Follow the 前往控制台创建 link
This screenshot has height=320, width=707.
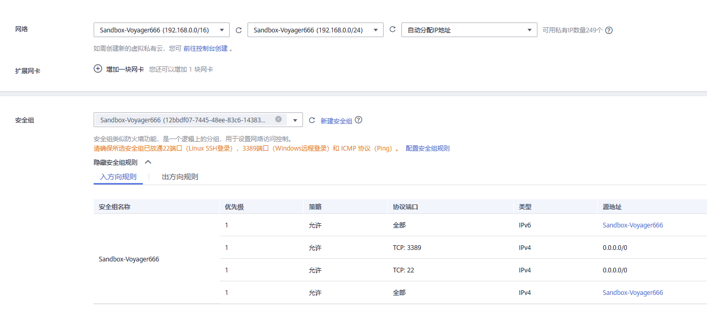(x=205, y=48)
